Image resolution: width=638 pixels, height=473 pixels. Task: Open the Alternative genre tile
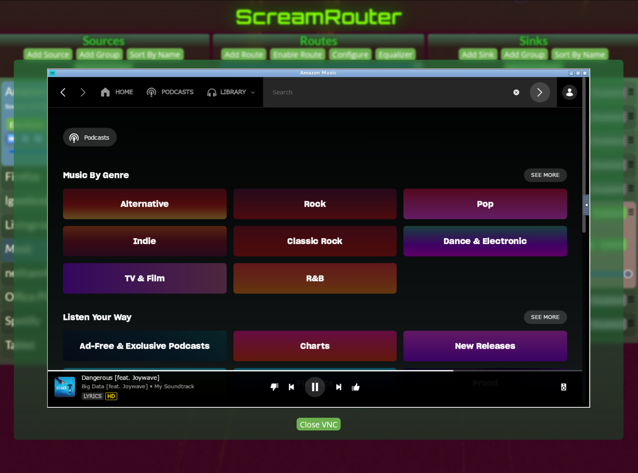(x=145, y=204)
